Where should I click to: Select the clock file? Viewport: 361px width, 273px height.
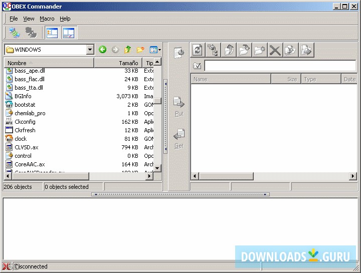(21, 139)
